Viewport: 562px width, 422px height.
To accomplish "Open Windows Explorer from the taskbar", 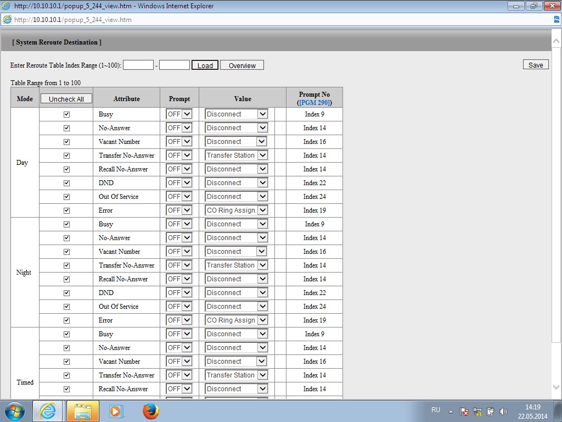I will coord(82,411).
